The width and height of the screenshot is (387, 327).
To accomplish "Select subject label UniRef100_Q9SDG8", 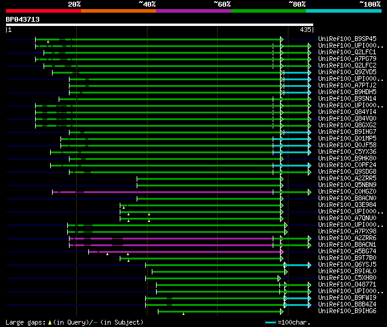I will pos(347,172).
